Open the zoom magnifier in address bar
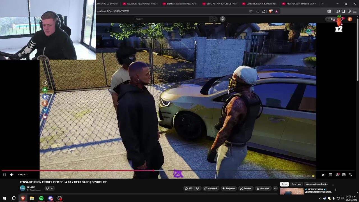Viewport: 359px width, 202px height. coord(257,11)
